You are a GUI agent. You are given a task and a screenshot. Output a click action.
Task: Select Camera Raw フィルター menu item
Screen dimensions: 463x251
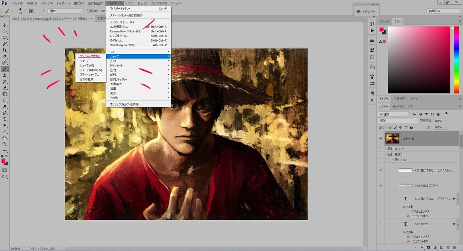[x=139, y=31]
